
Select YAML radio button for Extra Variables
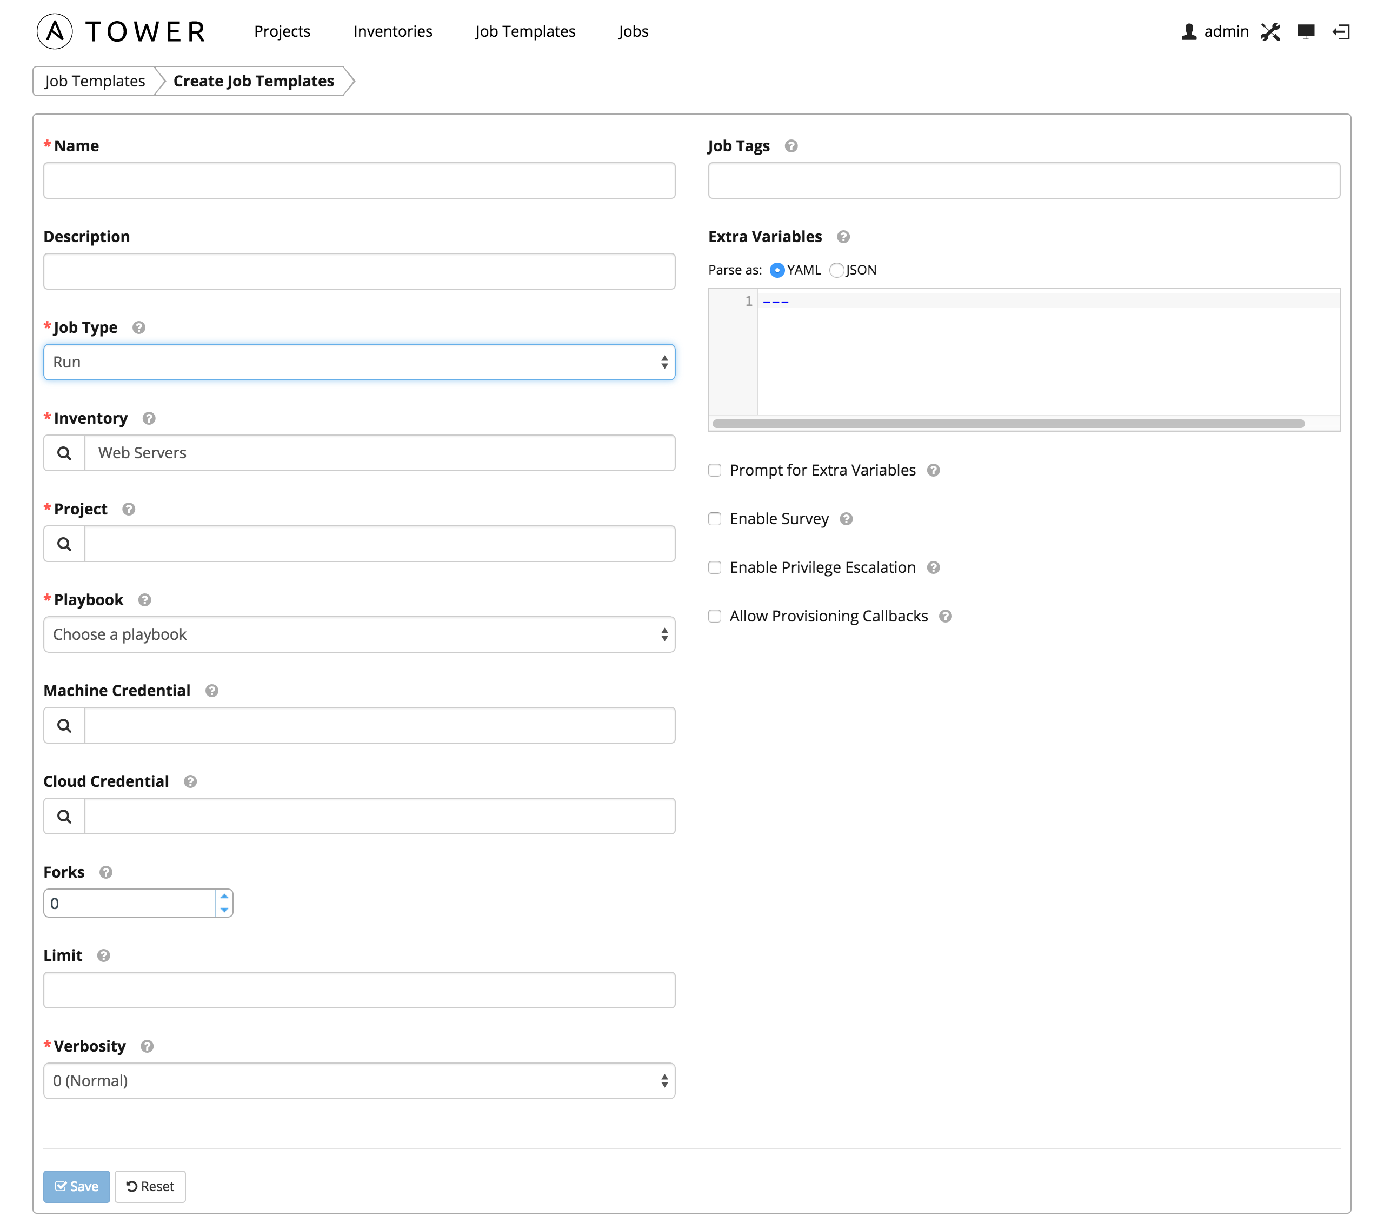click(x=775, y=270)
